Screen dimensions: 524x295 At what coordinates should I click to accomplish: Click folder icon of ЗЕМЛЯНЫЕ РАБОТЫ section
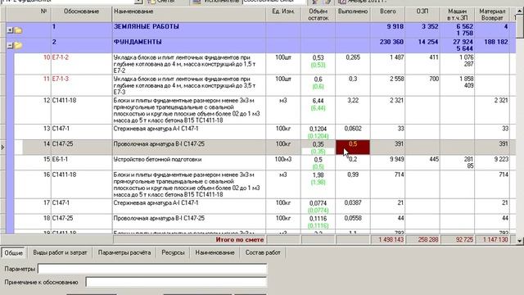18,30
